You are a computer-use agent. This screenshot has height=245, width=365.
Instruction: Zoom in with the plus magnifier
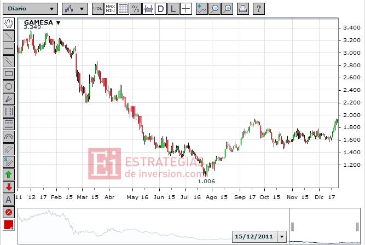click(x=227, y=9)
